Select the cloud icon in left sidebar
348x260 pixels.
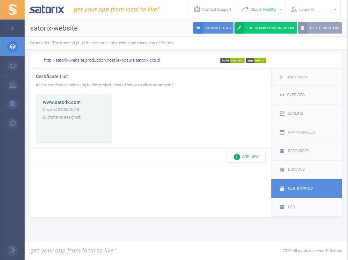12,66
